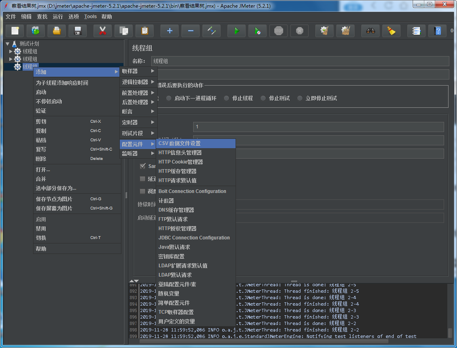Toggle the 延迟 thread creation checkbox
The height and width of the screenshot is (348, 457).
[x=142, y=179]
